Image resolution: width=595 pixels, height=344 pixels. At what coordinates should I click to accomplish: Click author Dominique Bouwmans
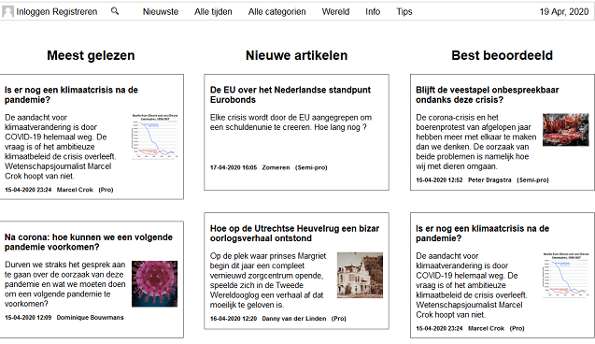click(x=90, y=317)
